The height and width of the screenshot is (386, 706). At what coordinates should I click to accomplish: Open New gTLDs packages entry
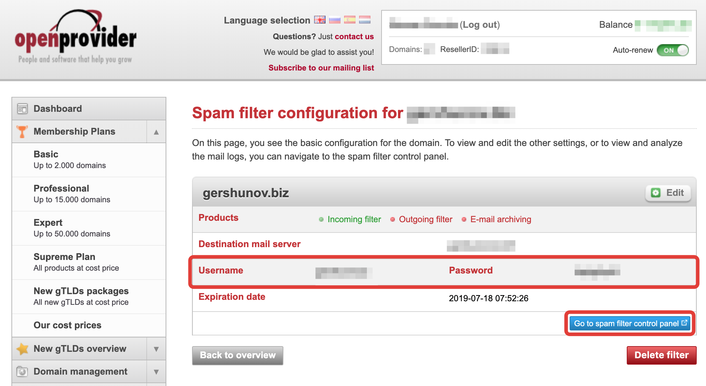(x=89, y=297)
